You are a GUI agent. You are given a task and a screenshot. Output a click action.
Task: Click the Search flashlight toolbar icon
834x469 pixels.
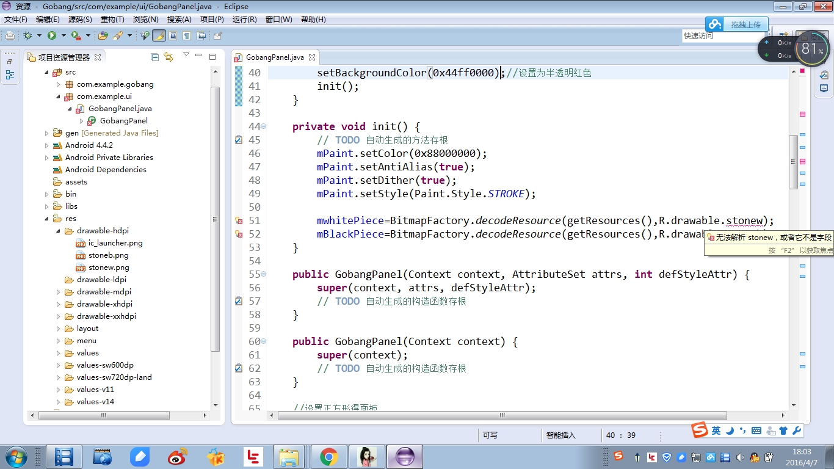tap(117, 35)
